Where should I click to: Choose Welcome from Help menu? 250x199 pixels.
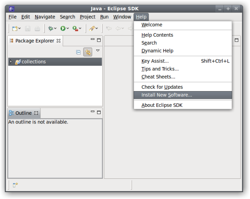coord(183,25)
